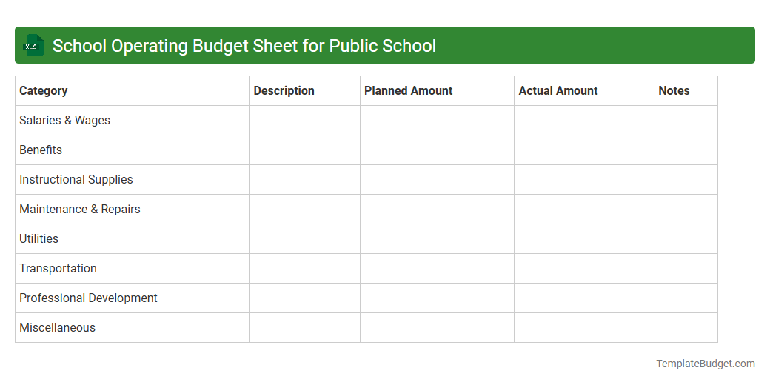Screen dimensions: 770x385
Task: Click the Description column header
Action: click(x=304, y=91)
